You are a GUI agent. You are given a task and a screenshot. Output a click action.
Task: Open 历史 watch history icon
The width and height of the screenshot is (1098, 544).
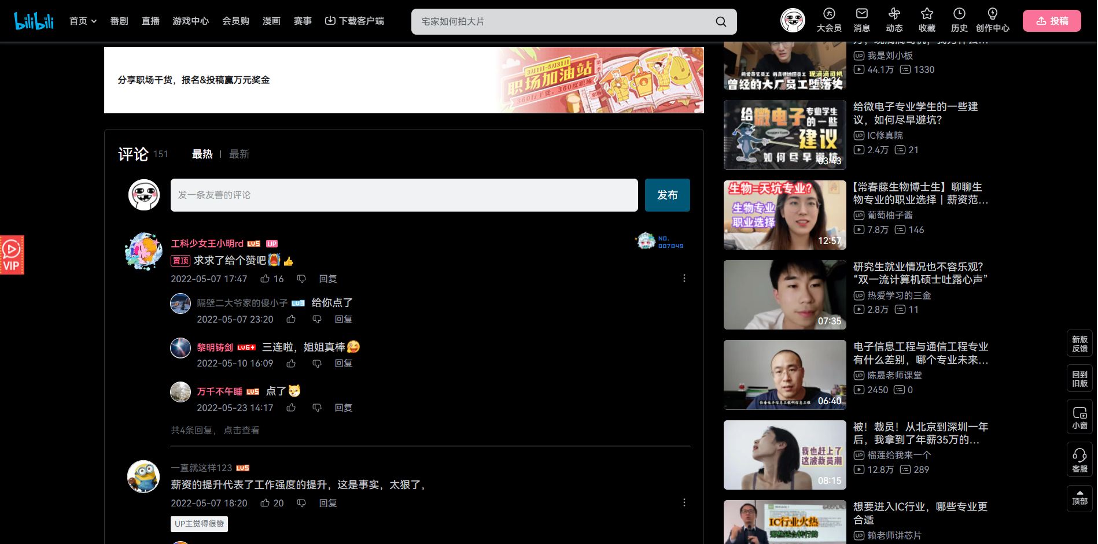click(x=959, y=14)
